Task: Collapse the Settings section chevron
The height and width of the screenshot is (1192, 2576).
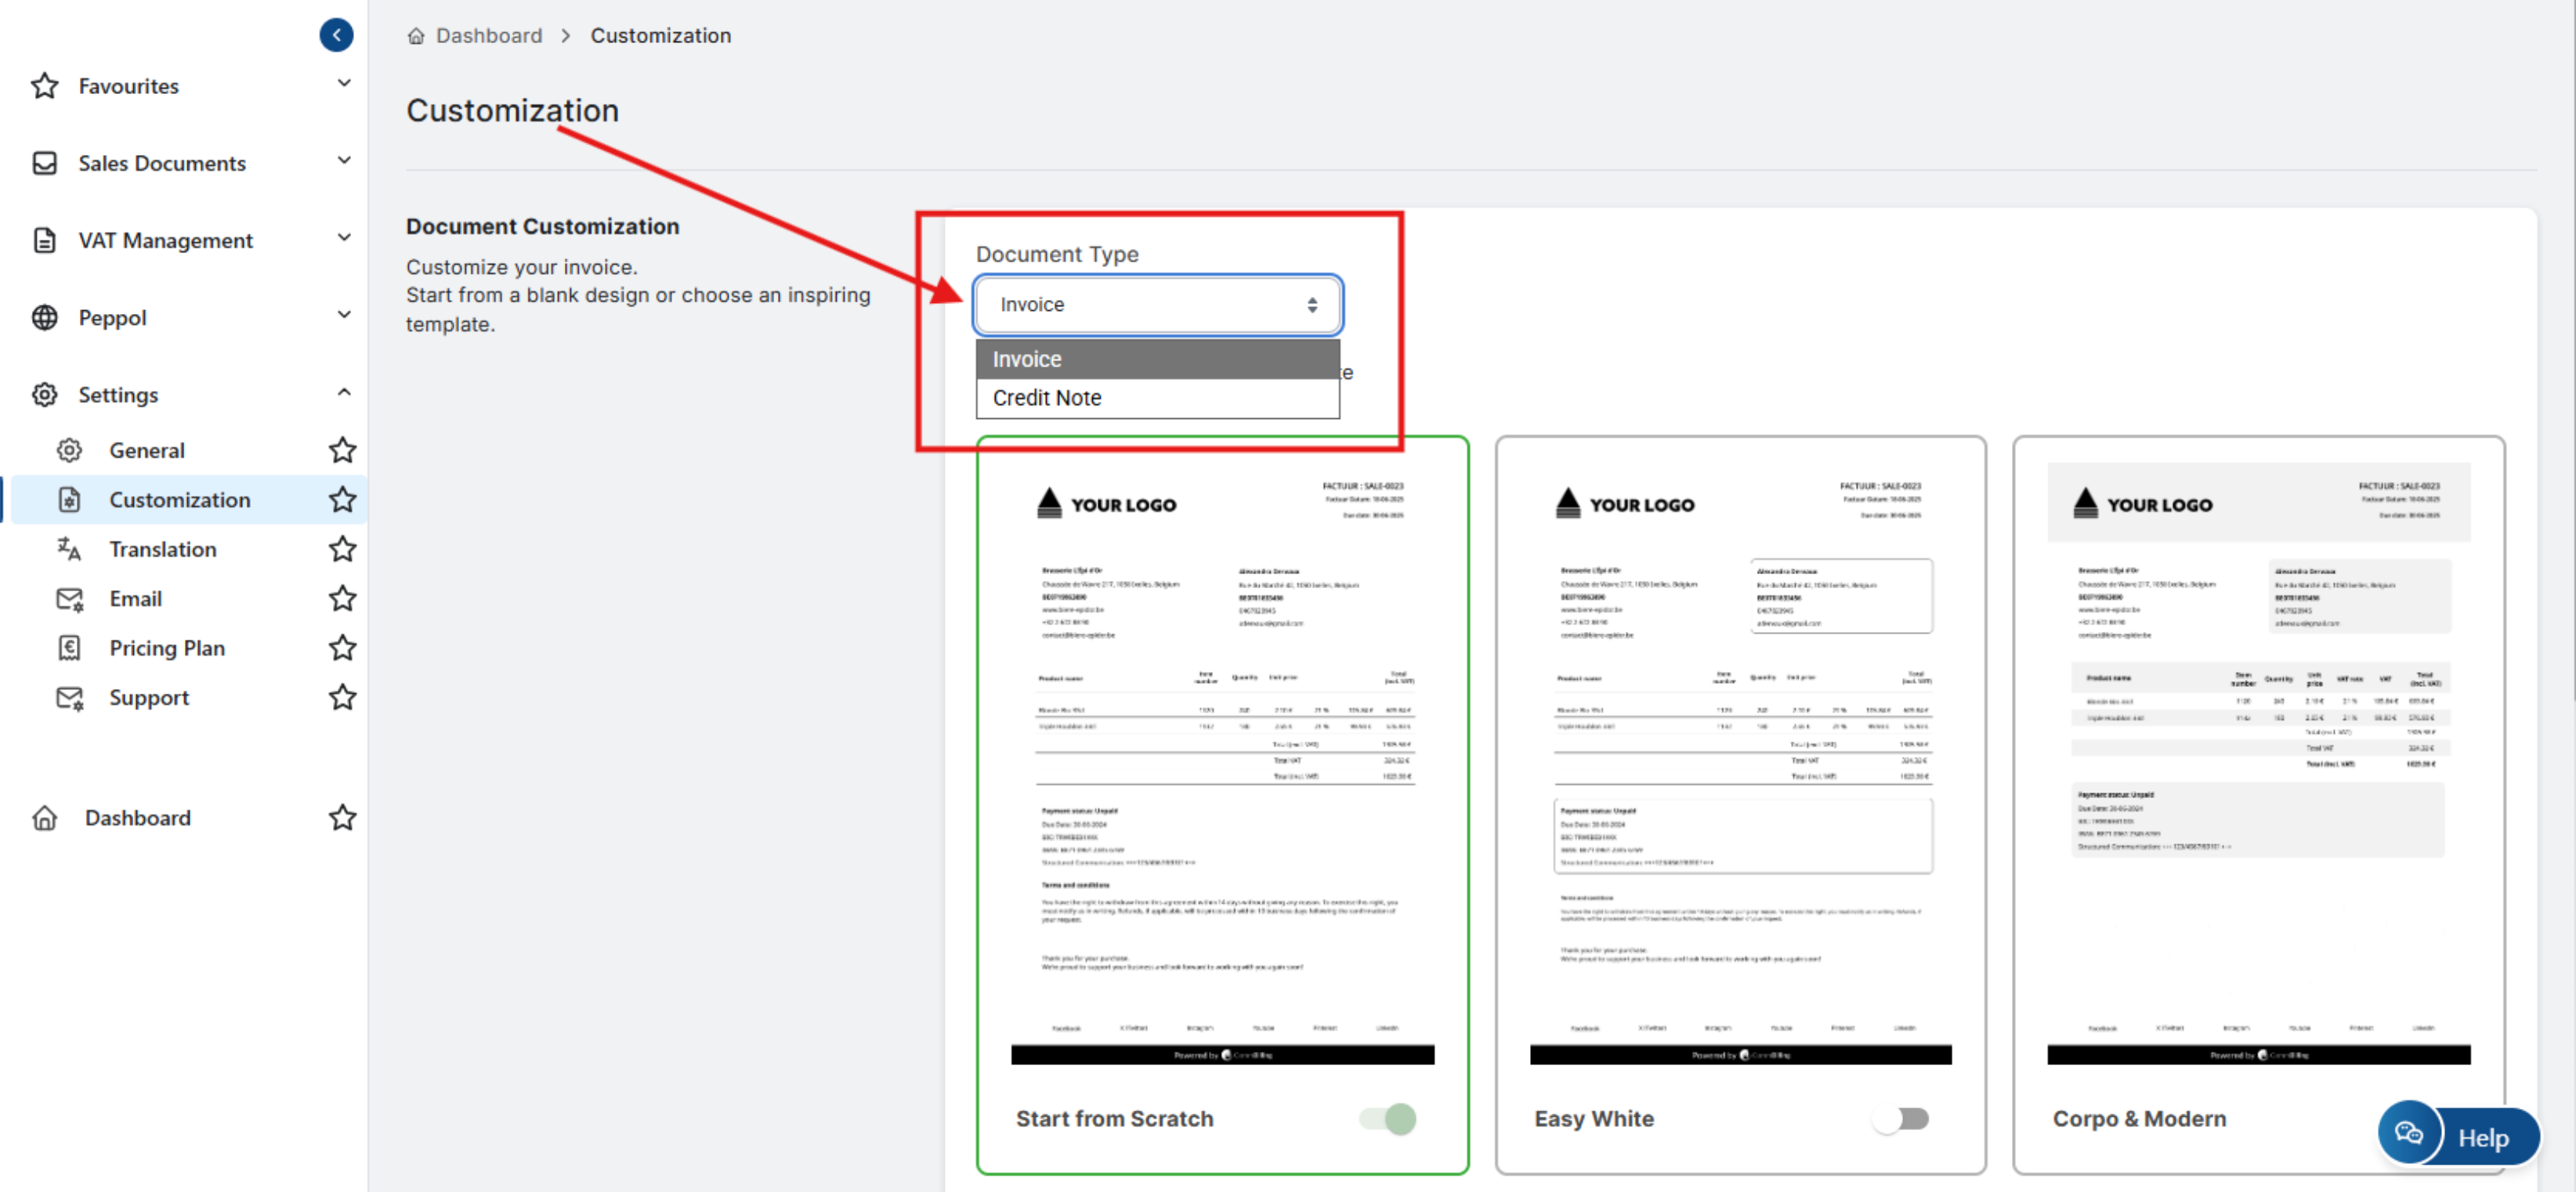Action: 344,393
